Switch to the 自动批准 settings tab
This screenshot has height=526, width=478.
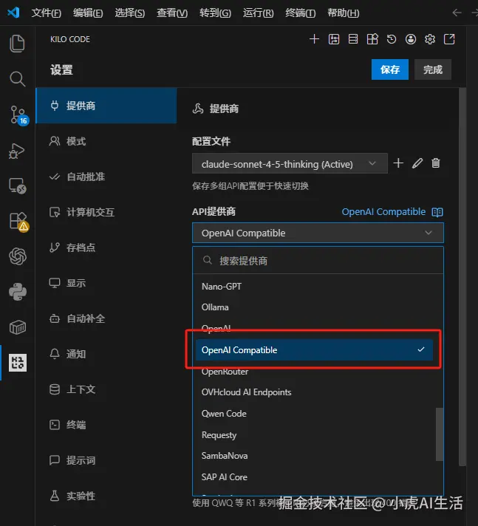[106, 177]
